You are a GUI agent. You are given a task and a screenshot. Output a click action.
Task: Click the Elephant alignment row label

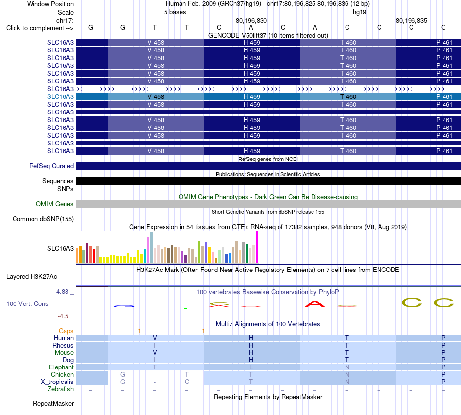(x=61, y=367)
